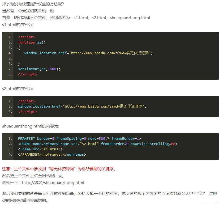Click the Baidu URL in s2.html code

click(105, 106)
